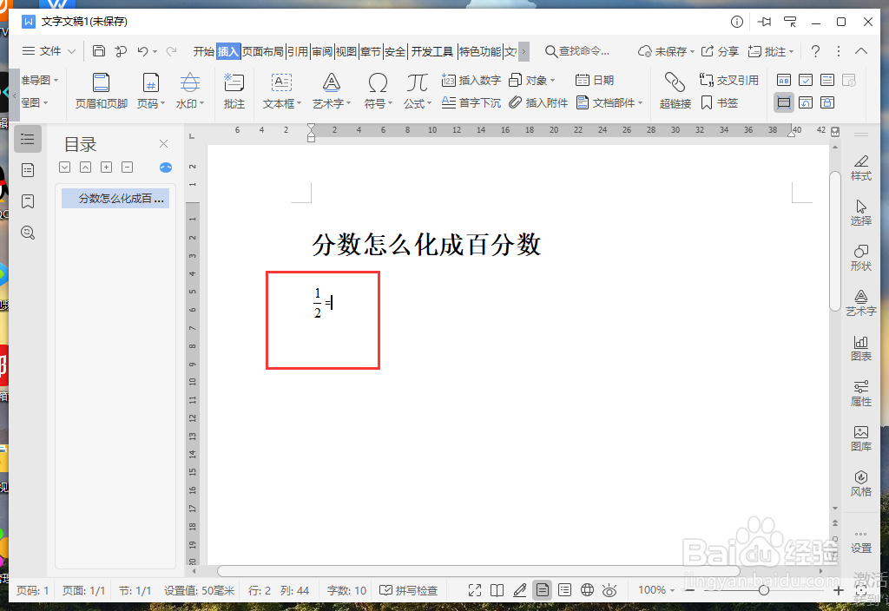The height and width of the screenshot is (611, 889).
Task: Toggle full screen view in status bar
Action: (x=475, y=590)
